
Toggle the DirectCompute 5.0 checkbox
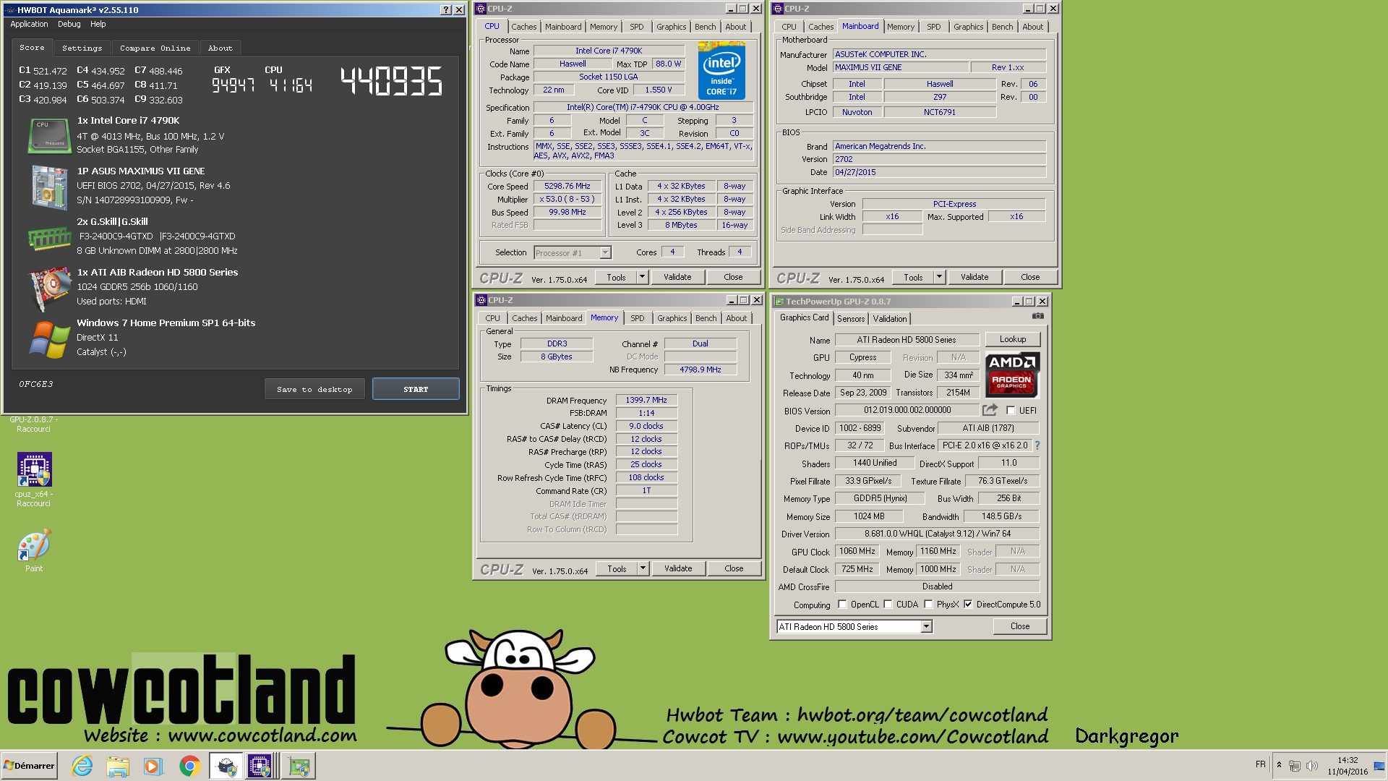tap(968, 605)
